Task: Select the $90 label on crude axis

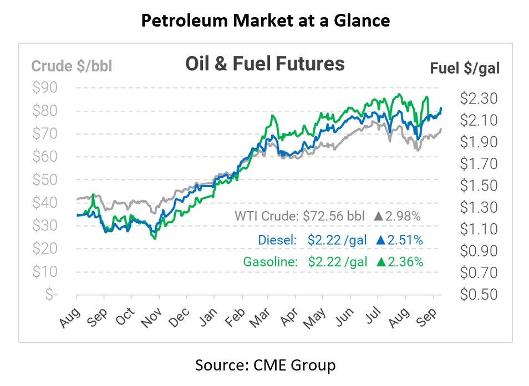Action: [x=45, y=88]
